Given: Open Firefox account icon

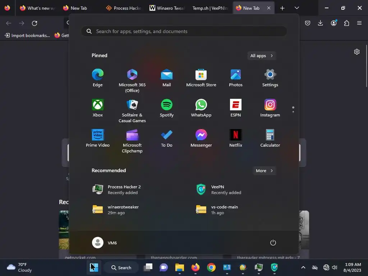Looking at the screenshot, I should point(333,23).
